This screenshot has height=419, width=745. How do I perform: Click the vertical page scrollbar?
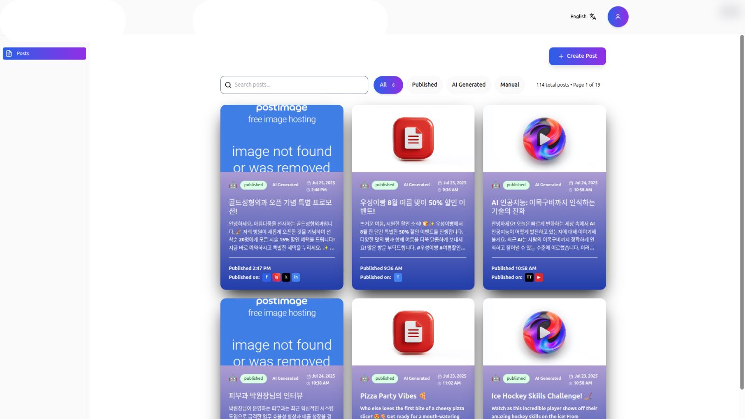(x=742, y=212)
